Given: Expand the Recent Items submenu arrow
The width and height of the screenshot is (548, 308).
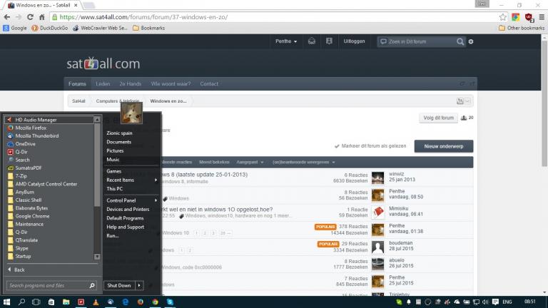Looking at the screenshot, I should pyautogui.click(x=156, y=180).
